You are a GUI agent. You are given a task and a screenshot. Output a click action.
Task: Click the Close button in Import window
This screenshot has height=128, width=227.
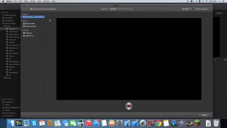pos(204,115)
